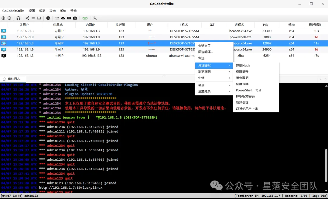
Task: Sort by the 进程名 column header
Action: click(x=241, y=25)
